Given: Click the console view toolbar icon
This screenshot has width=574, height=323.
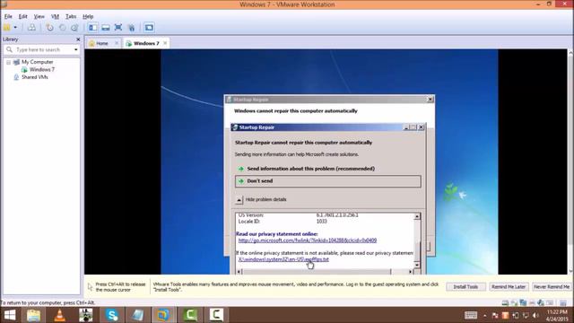Looking at the screenshot, I should [x=149, y=28].
